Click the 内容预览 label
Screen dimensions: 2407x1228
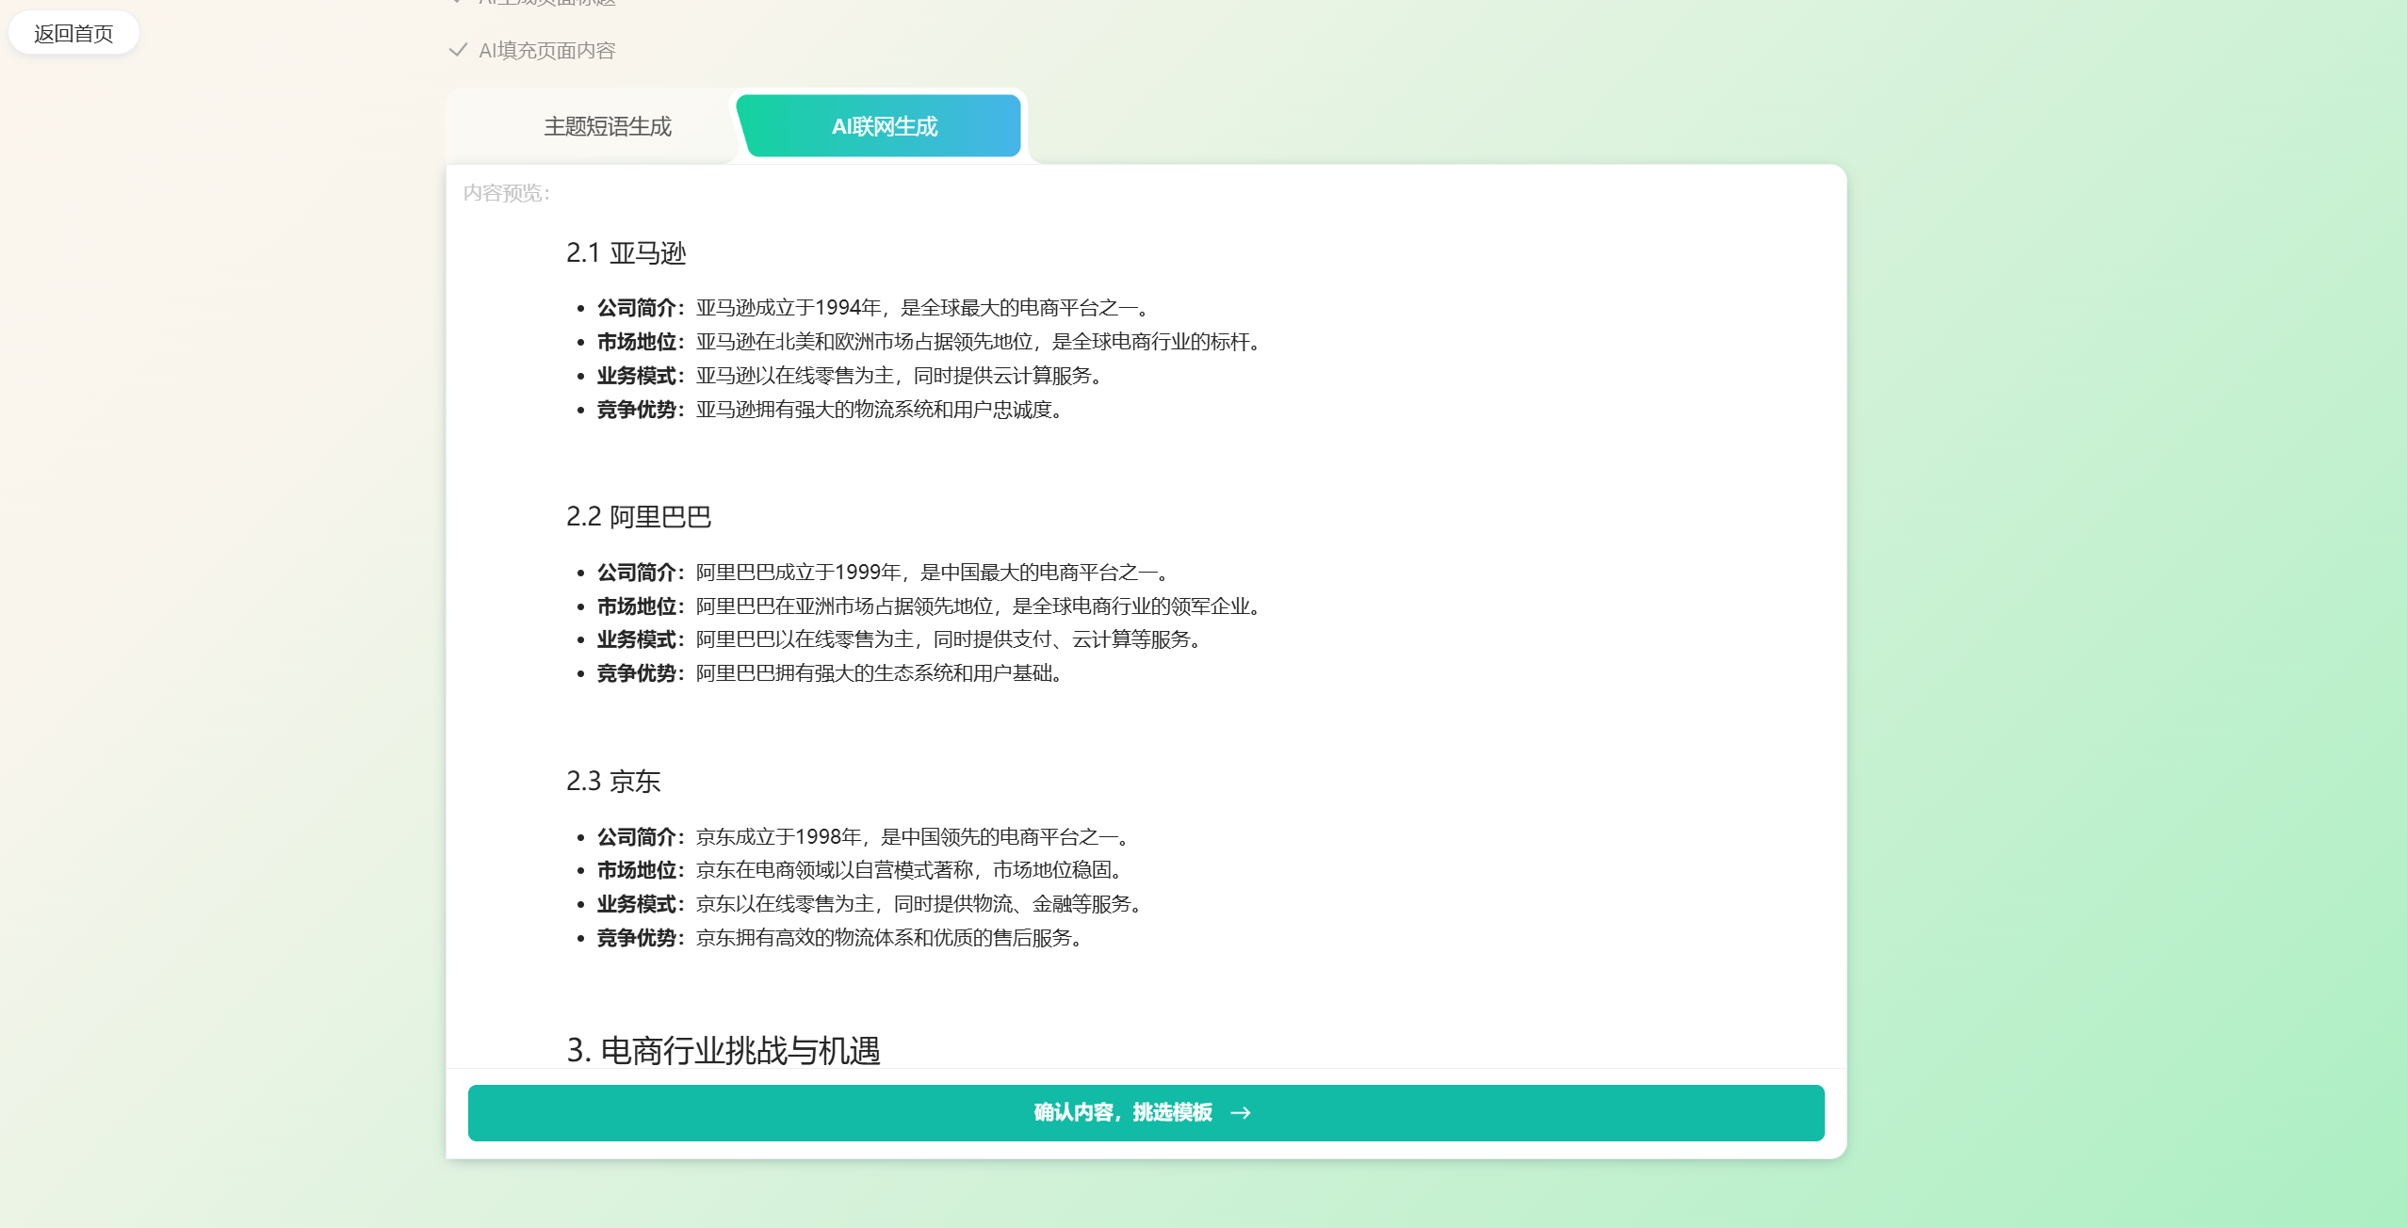(x=507, y=193)
